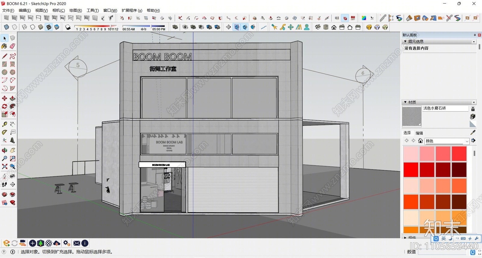Open the 绘图(R) menu

coord(76,10)
